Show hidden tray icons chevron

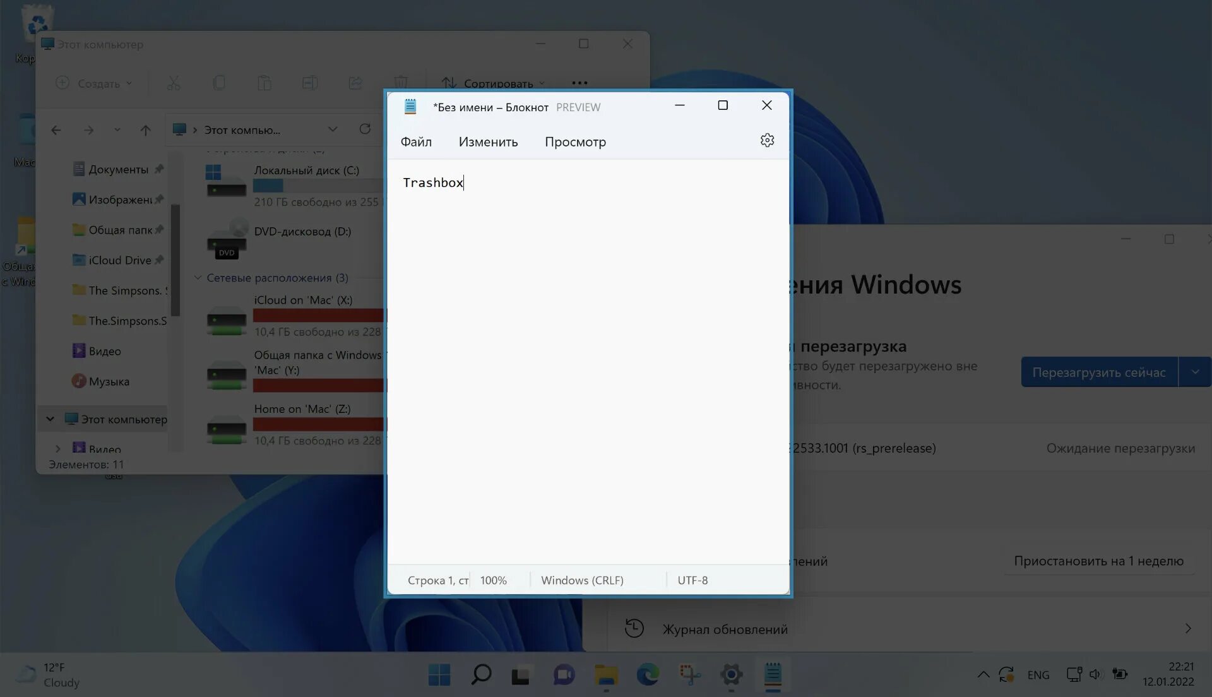pyautogui.click(x=983, y=675)
